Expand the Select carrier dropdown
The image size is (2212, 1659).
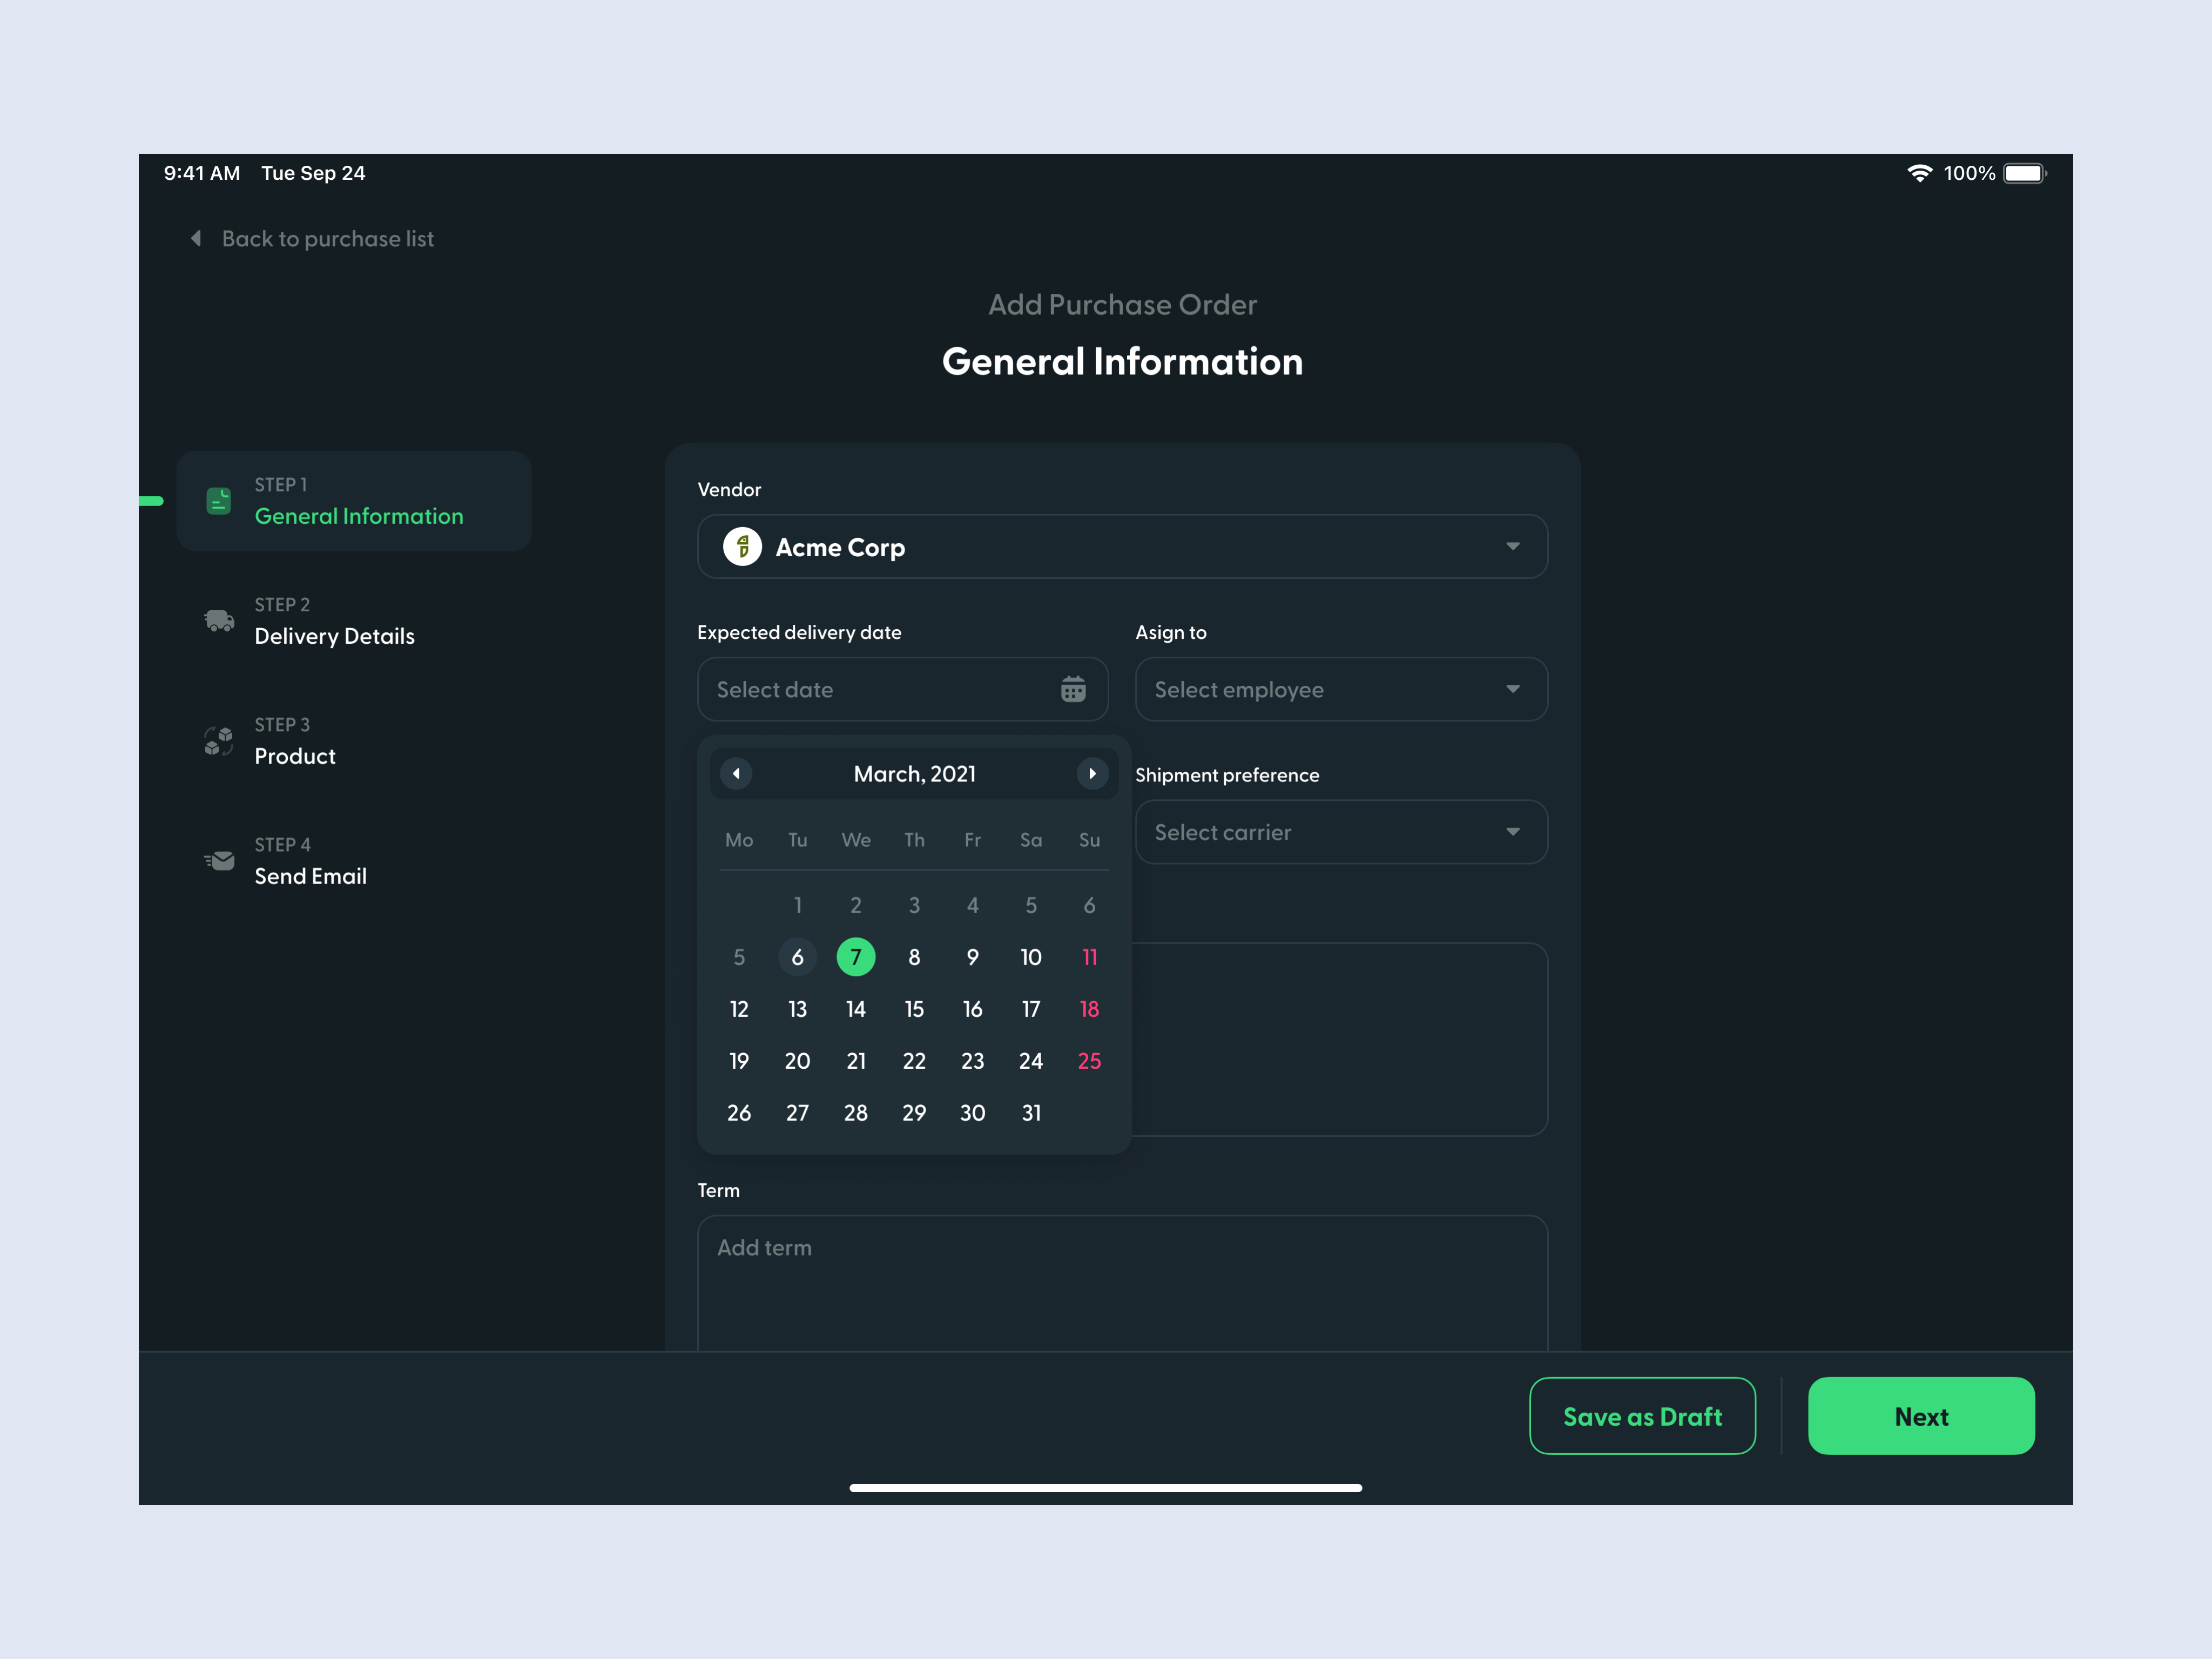(1340, 832)
